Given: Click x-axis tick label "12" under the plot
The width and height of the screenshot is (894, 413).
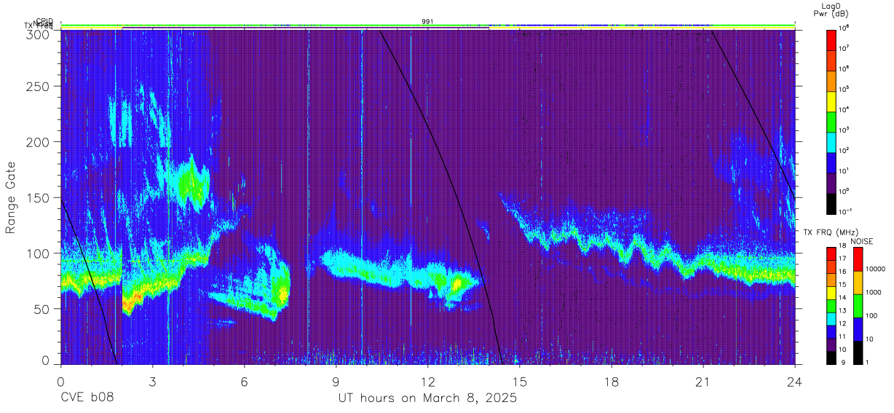Looking at the screenshot, I should click(x=427, y=382).
